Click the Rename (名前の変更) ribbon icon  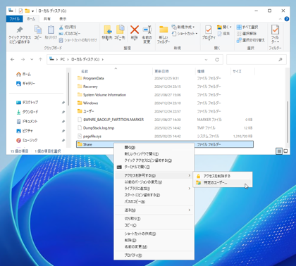coord(147,30)
